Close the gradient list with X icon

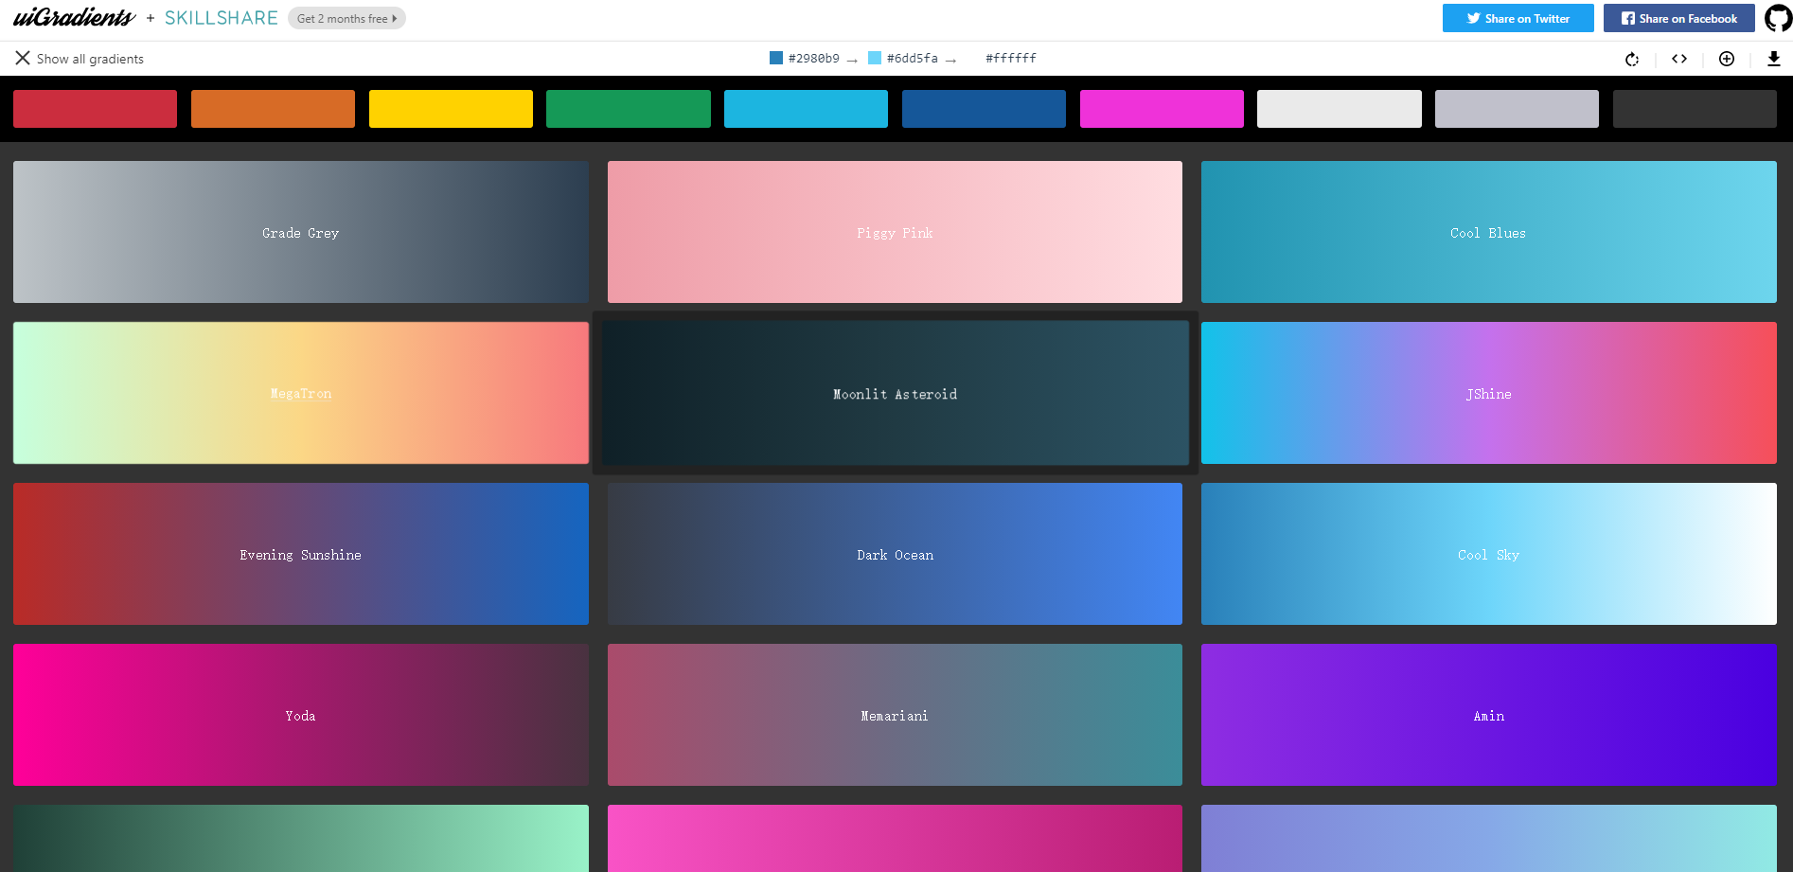[23, 58]
